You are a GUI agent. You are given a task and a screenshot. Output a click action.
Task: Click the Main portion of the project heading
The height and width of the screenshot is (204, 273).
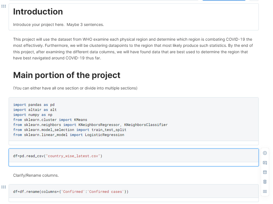(66, 75)
